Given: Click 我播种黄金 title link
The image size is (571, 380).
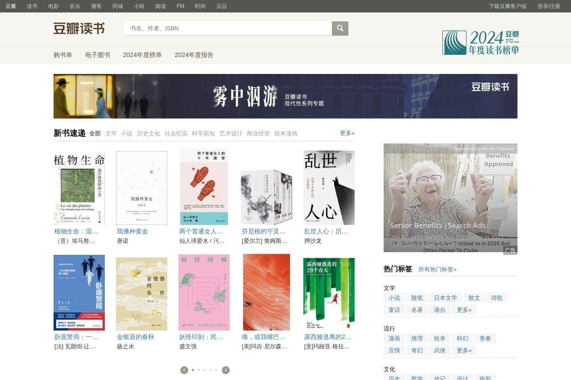Looking at the screenshot, I should tap(132, 231).
